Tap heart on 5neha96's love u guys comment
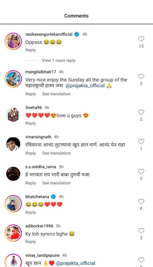The height and width of the screenshot is (267, 153). tap(141, 112)
